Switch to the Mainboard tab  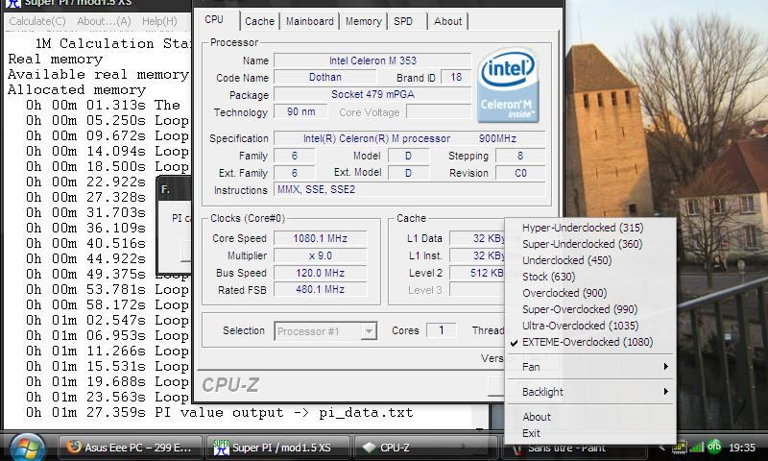tap(309, 21)
